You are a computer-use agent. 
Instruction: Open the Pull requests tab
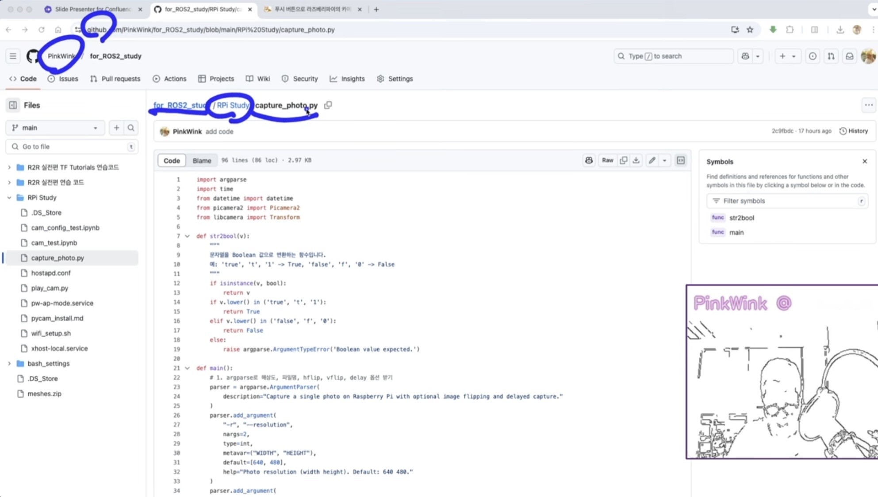click(x=115, y=79)
